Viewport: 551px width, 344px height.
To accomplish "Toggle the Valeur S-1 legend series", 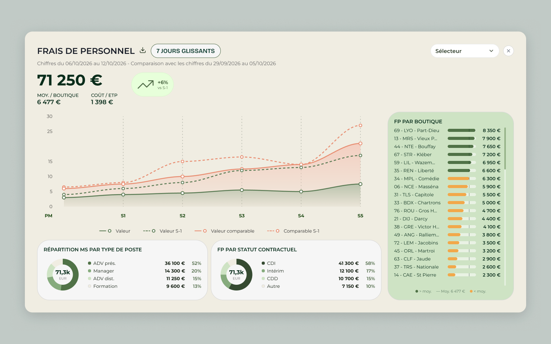I will [163, 231].
